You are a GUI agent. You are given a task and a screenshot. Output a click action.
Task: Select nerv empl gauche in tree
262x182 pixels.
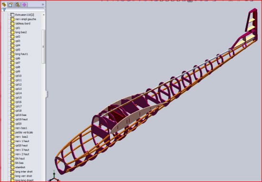[x=26, y=19]
